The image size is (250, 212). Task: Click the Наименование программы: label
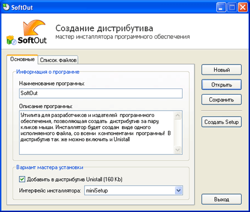tap(52, 83)
